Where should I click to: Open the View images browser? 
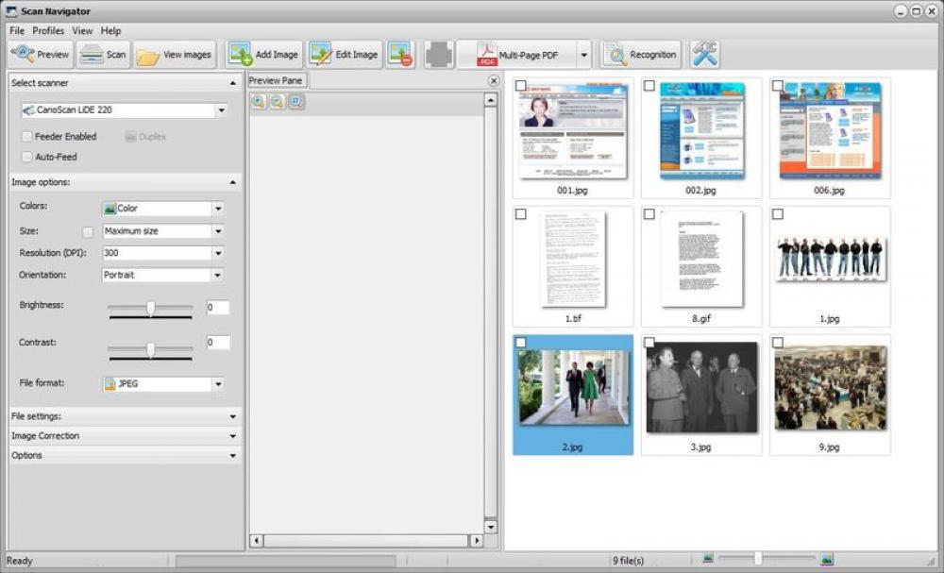point(176,54)
